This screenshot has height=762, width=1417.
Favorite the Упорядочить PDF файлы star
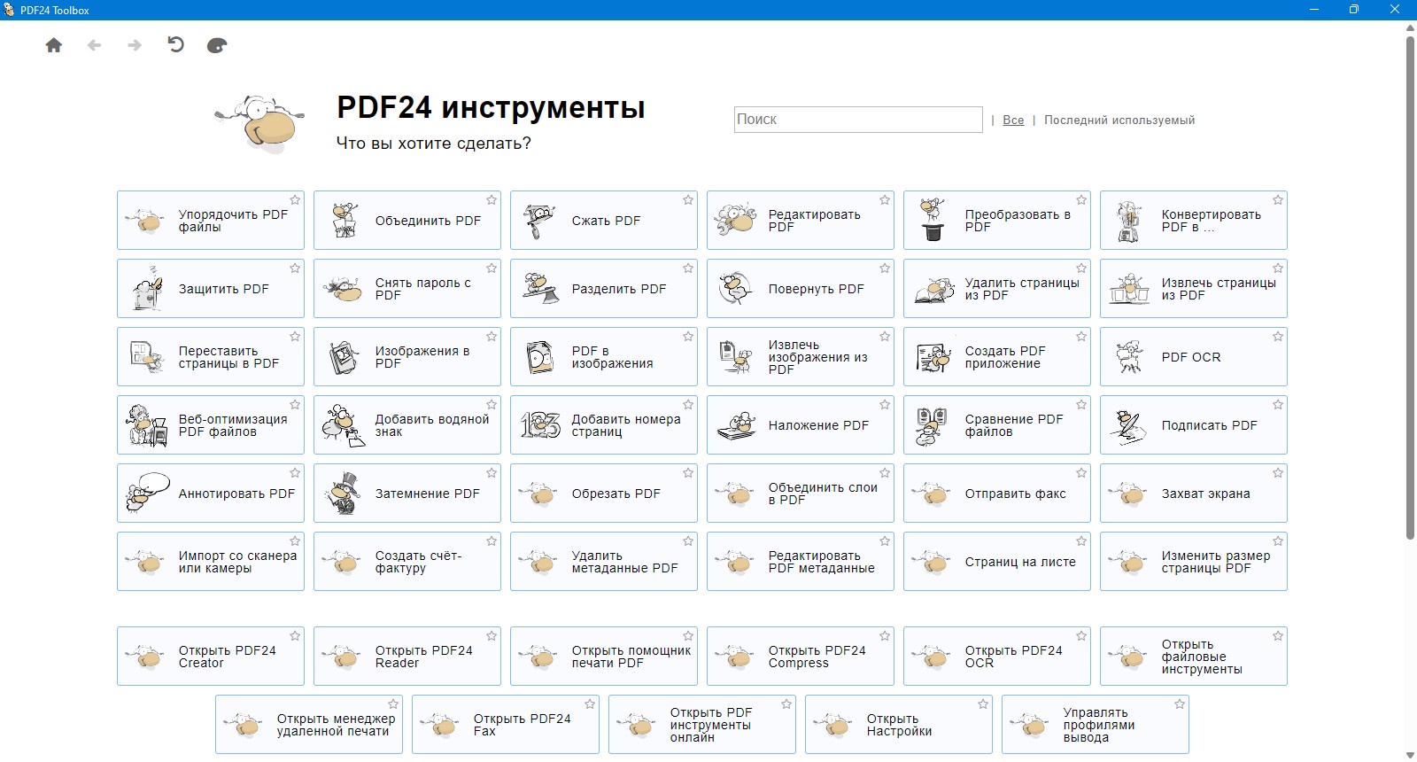click(295, 200)
